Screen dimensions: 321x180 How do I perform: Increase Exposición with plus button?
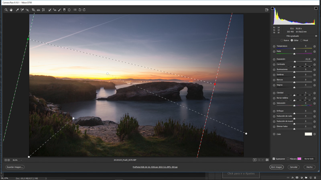click(315, 59)
